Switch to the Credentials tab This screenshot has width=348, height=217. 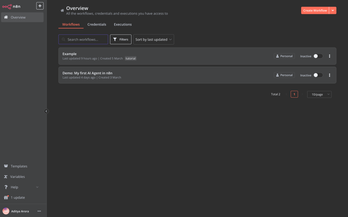point(97,24)
